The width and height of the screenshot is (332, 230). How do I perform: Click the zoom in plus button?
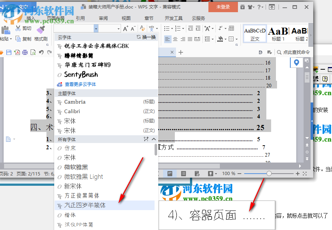(298, 174)
